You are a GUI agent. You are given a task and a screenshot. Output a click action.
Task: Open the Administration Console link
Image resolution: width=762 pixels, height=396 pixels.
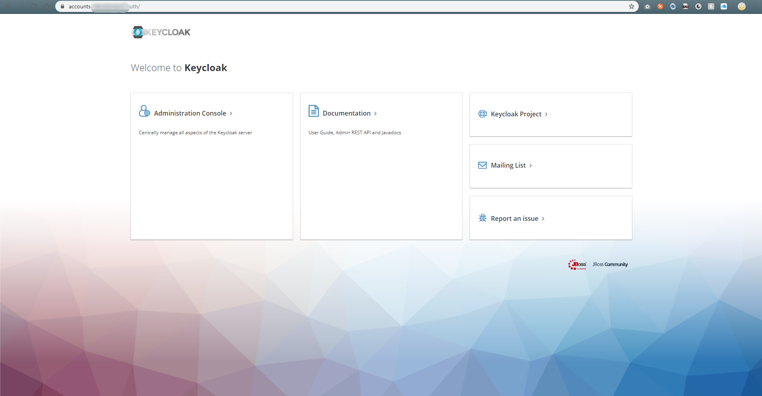pyautogui.click(x=190, y=113)
